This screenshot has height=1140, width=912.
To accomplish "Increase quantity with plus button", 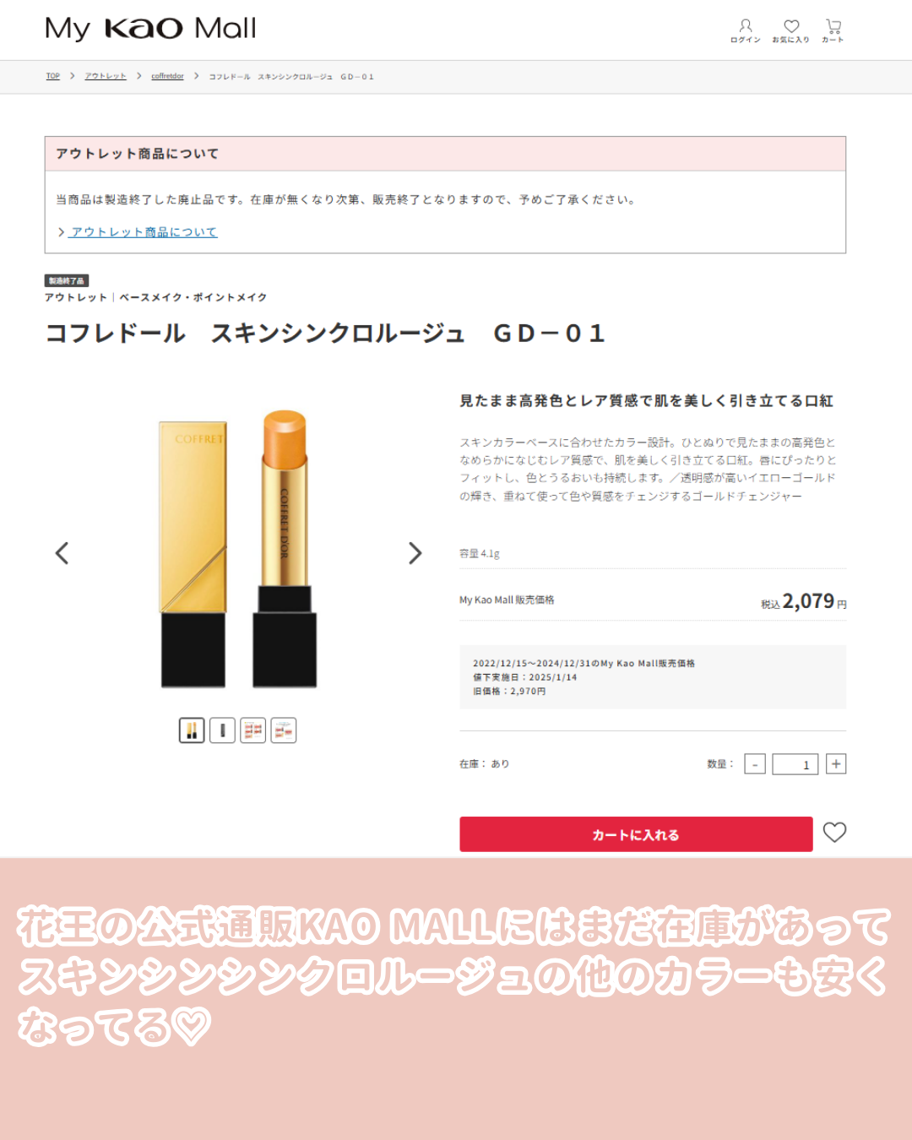I will click(836, 764).
